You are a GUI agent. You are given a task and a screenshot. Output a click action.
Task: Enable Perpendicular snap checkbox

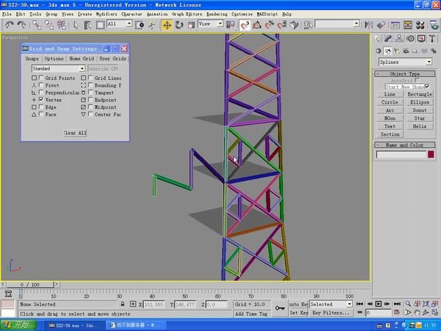pyautogui.click(x=41, y=92)
